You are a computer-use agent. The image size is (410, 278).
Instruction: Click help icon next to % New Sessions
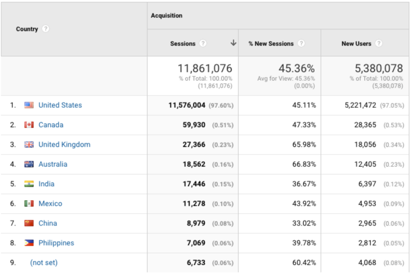pos(301,44)
